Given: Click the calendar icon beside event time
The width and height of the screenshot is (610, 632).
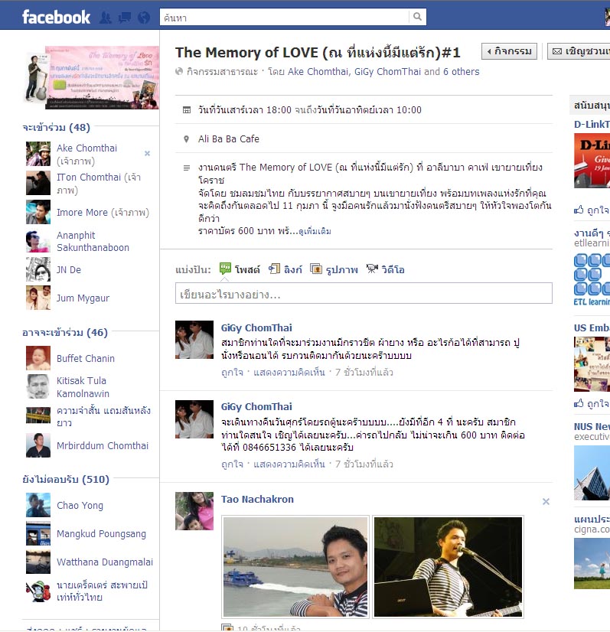Looking at the screenshot, I should 187,109.
